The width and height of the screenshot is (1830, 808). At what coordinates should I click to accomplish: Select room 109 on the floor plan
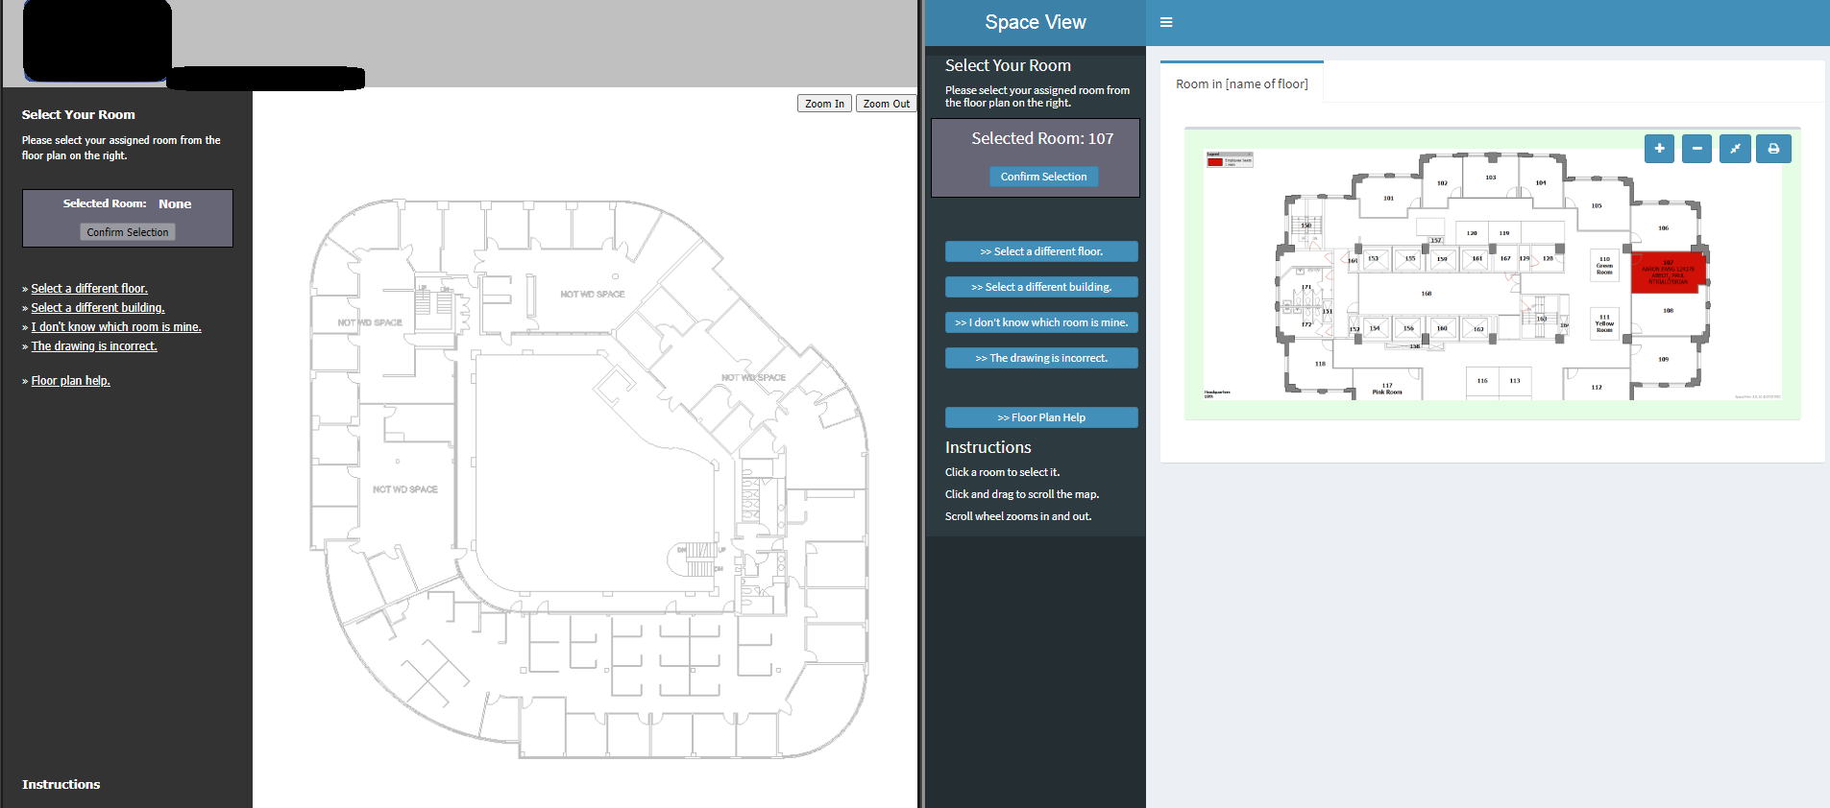coord(1664,361)
